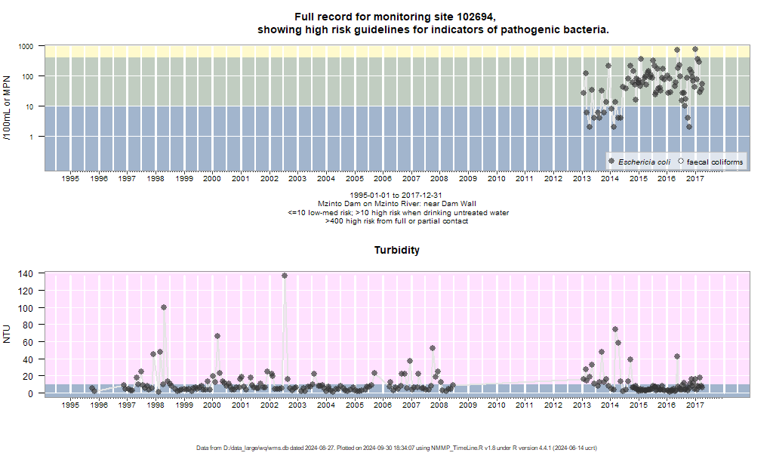Click the '20' tick on turbidity chart
This screenshot has height=453, width=773.
click(28, 376)
